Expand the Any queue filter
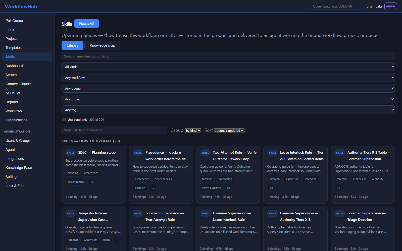Viewport: 402px width, 251px height. pos(228,88)
